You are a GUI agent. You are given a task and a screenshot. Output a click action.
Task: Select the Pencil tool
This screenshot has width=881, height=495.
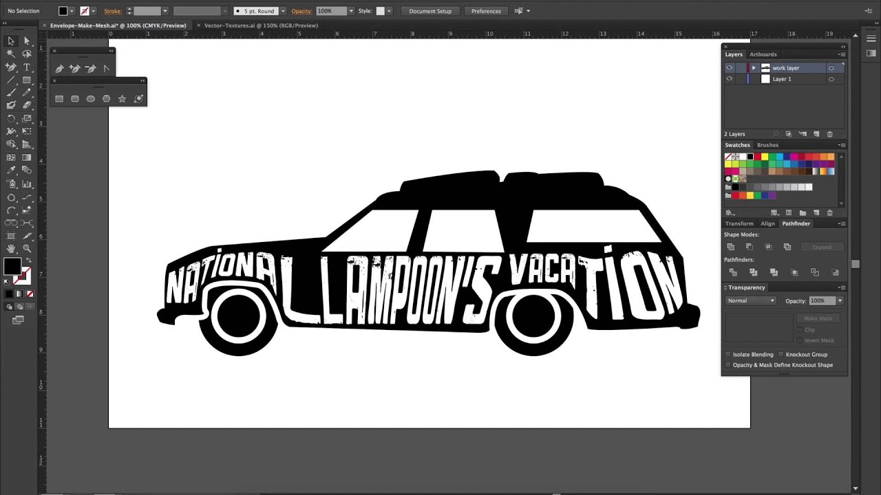(27, 93)
